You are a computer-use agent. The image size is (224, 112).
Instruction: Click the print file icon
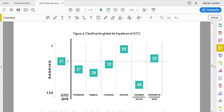click(18, 10)
